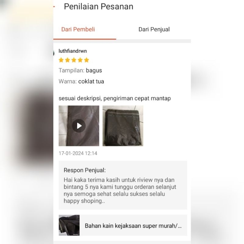244x244 pixels.
Task: Click the Penilaian Pesanan page title
Action: coord(99,6)
